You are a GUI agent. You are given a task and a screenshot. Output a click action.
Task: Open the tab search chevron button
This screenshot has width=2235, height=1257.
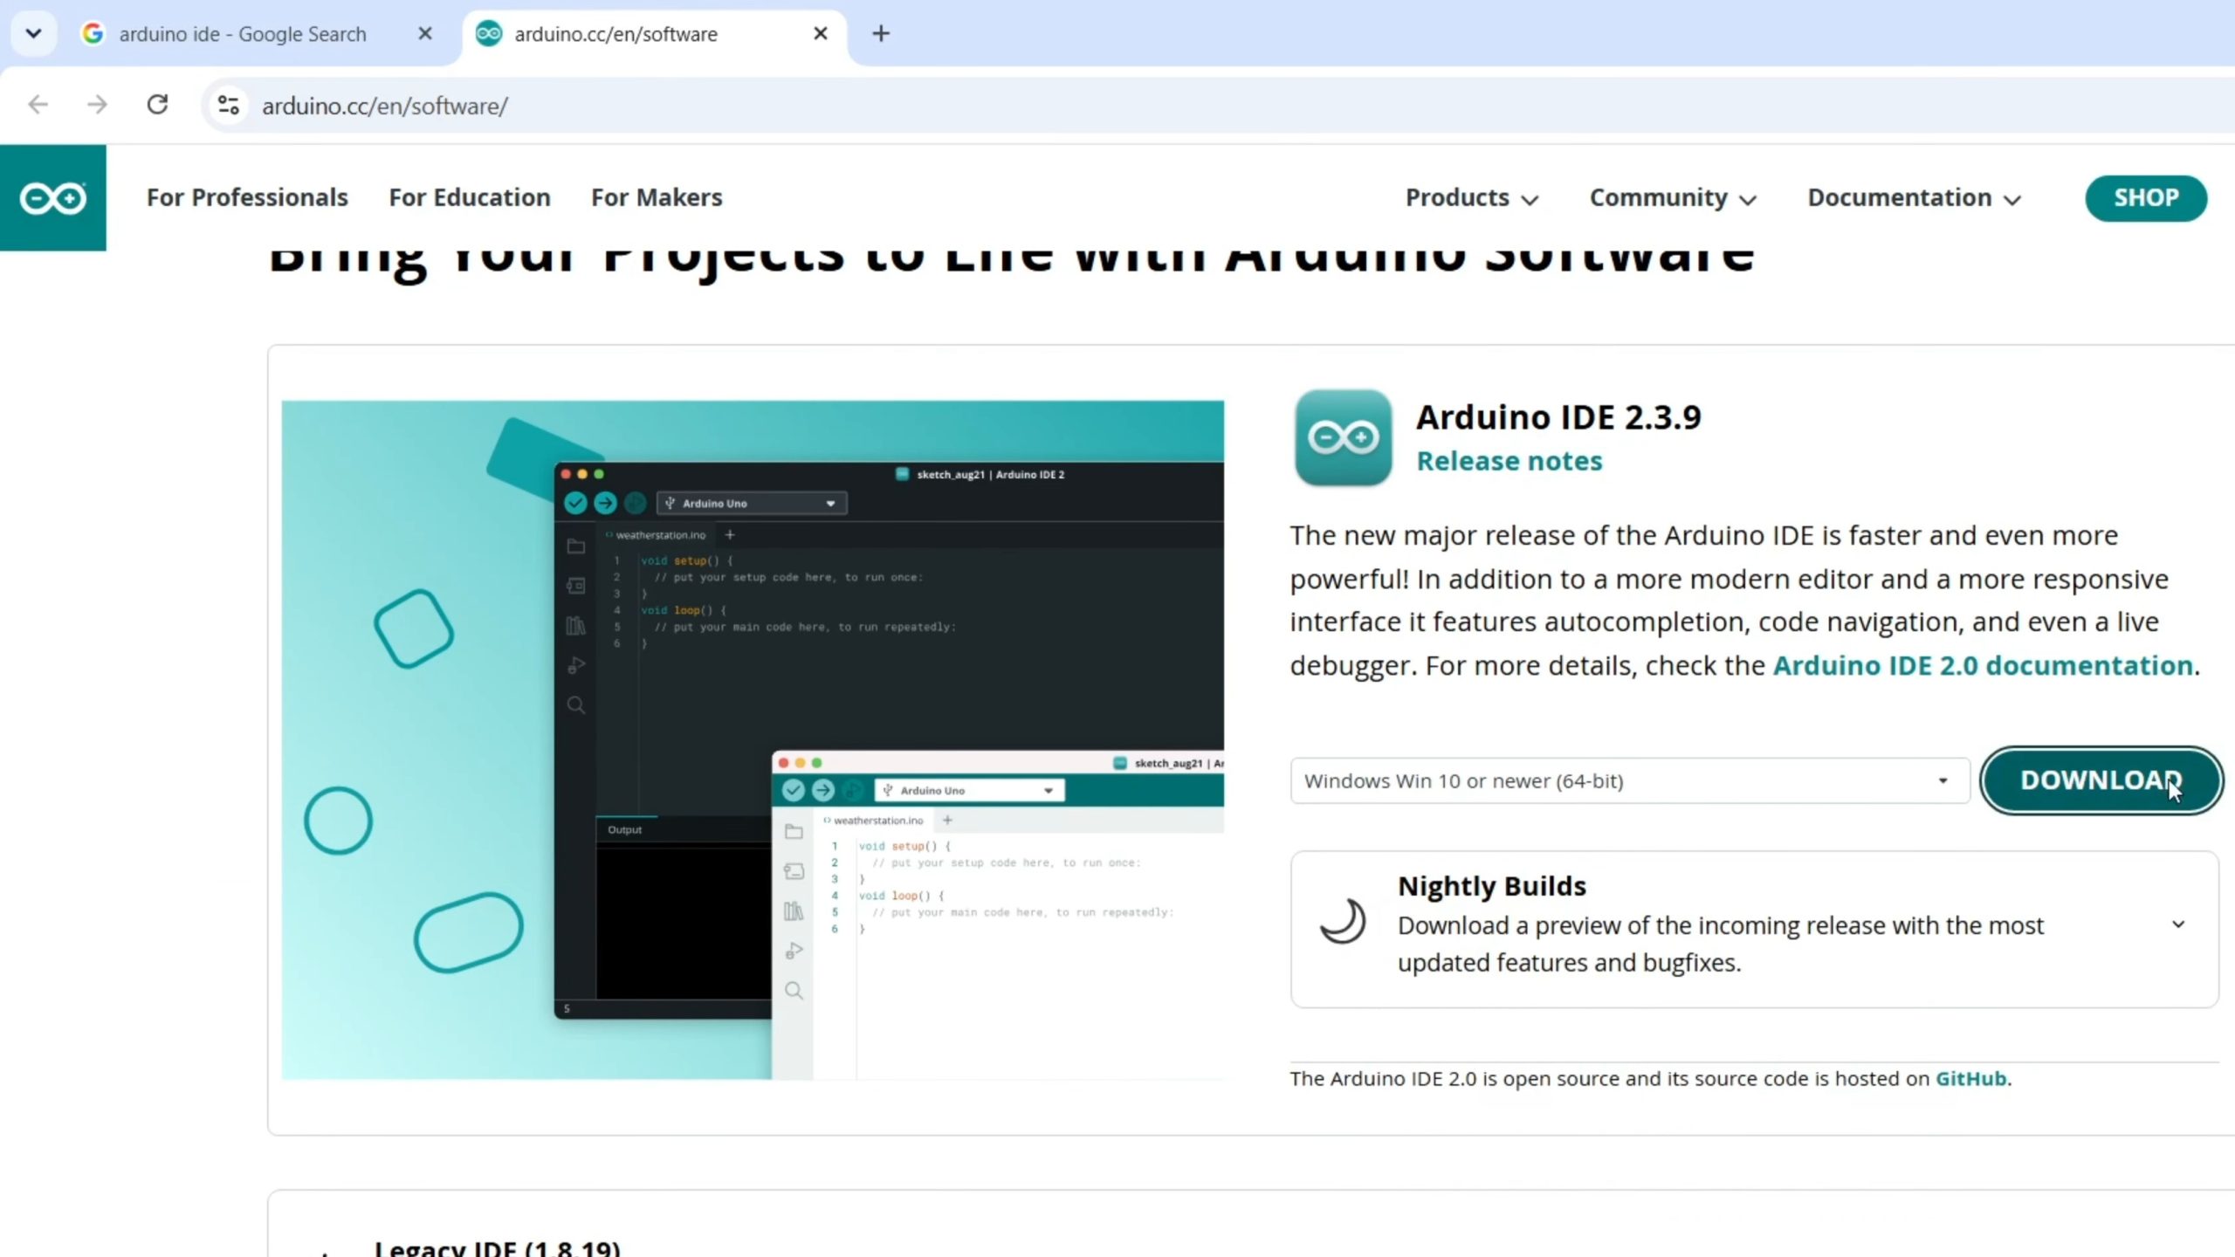point(33,34)
